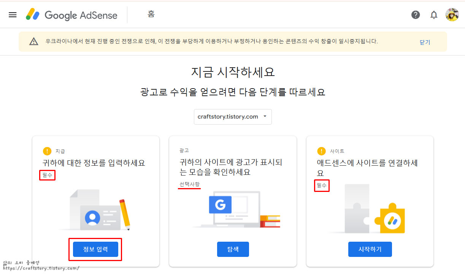Click the text 귀하의 사이트에 광고가 표시되는 모습을 확인하세요
The image size is (465, 274).
tap(231, 167)
